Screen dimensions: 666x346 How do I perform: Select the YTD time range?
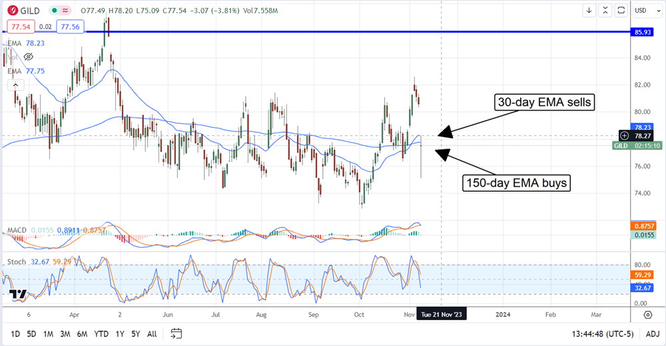tap(101, 334)
